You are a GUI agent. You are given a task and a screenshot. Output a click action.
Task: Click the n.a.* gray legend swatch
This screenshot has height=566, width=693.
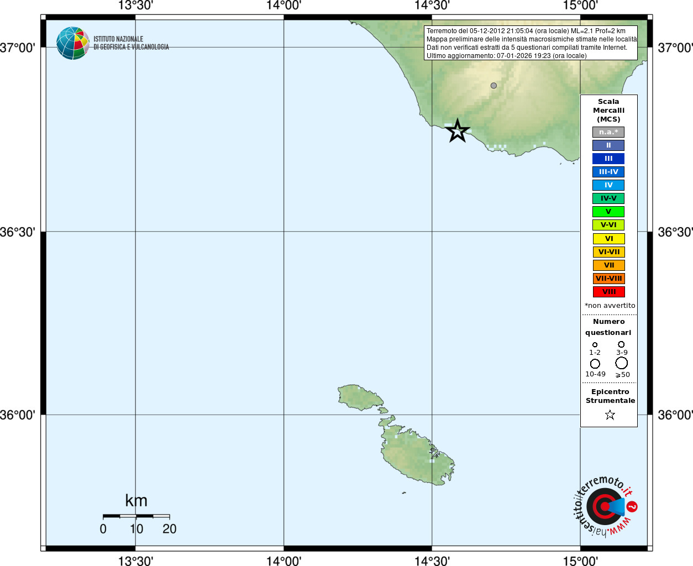pos(608,132)
